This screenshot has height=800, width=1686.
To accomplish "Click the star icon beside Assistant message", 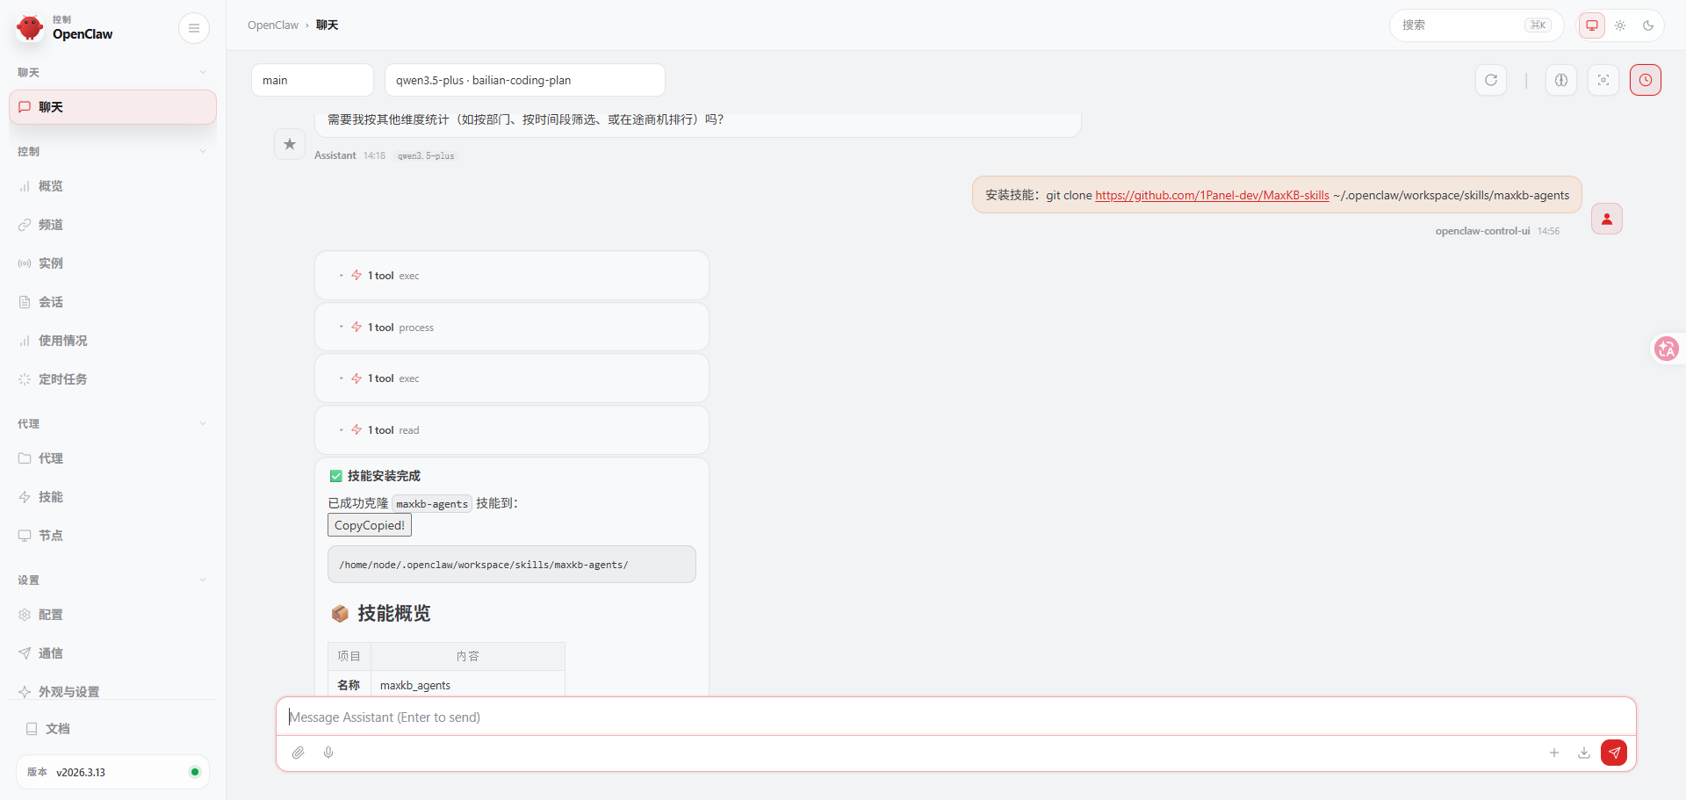I will click(x=290, y=144).
